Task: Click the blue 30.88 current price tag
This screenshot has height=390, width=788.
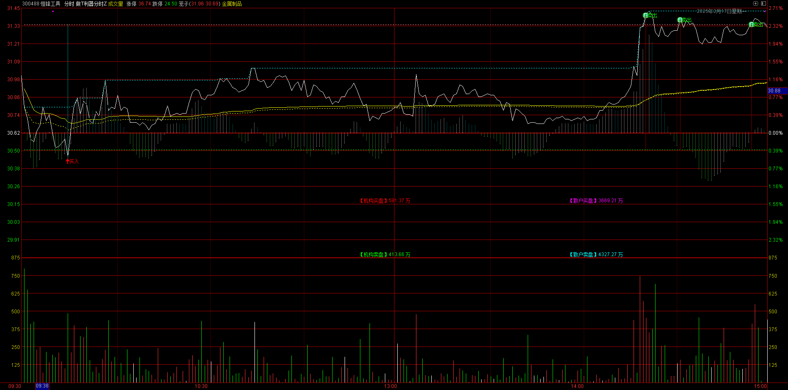Action: coord(777,91)
